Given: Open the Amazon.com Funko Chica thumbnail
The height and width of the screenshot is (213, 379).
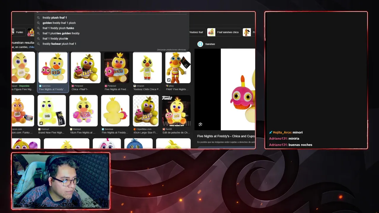Looking at the screenshot, I should (23, 111).
